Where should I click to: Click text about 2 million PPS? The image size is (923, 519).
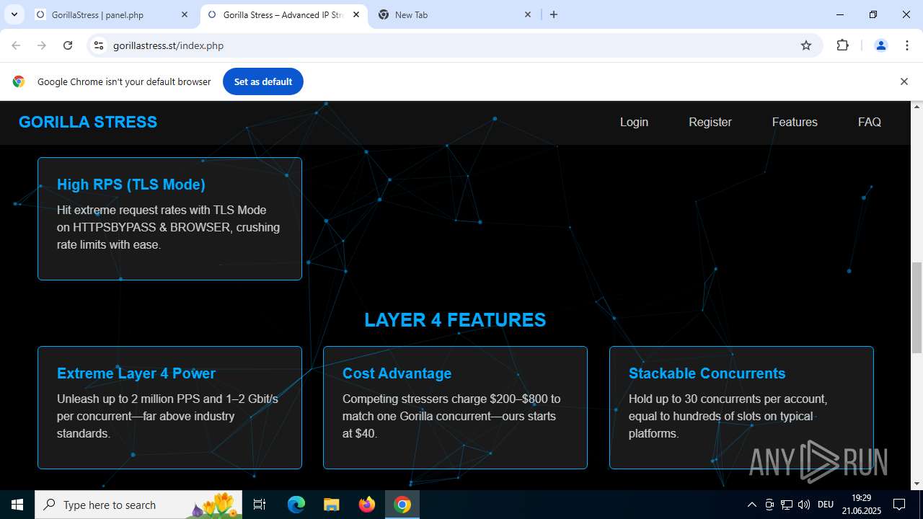click(x=167, y=416)
